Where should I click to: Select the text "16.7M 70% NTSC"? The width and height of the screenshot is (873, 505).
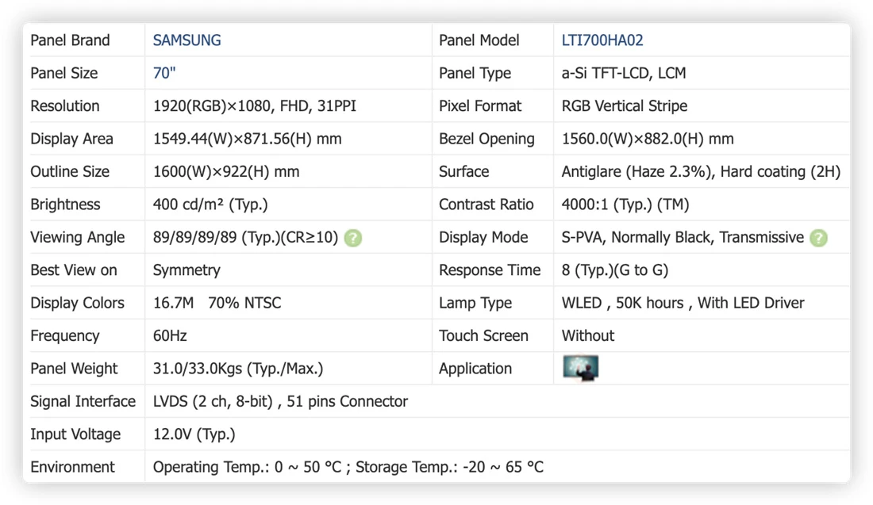pos(217,303)
